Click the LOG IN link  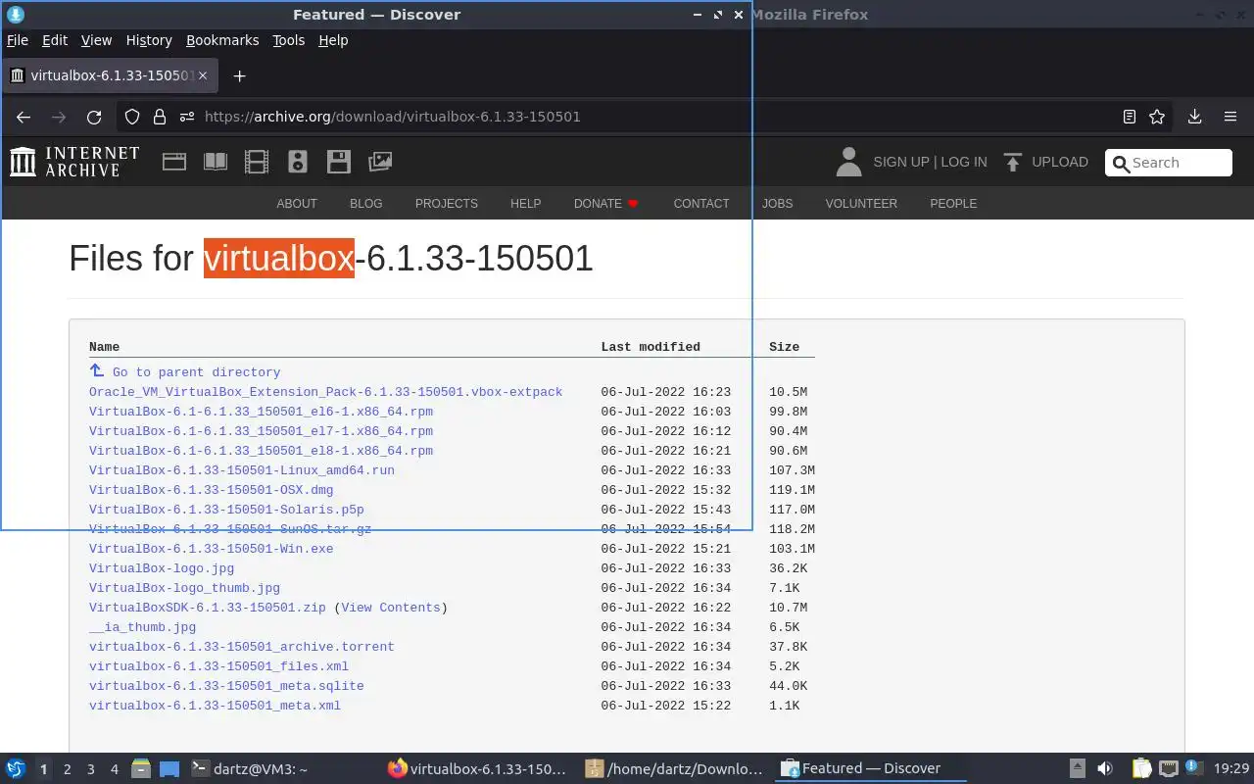964,162
